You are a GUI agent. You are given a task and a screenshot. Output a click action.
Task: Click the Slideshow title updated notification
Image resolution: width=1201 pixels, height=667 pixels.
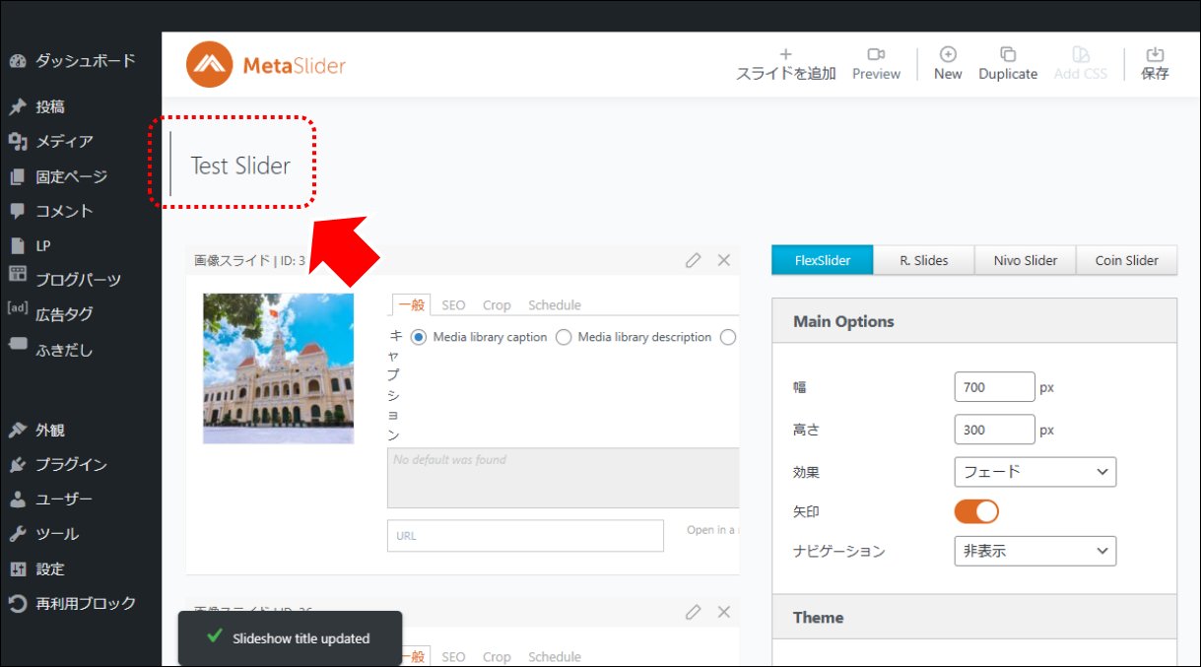[291, 638]
